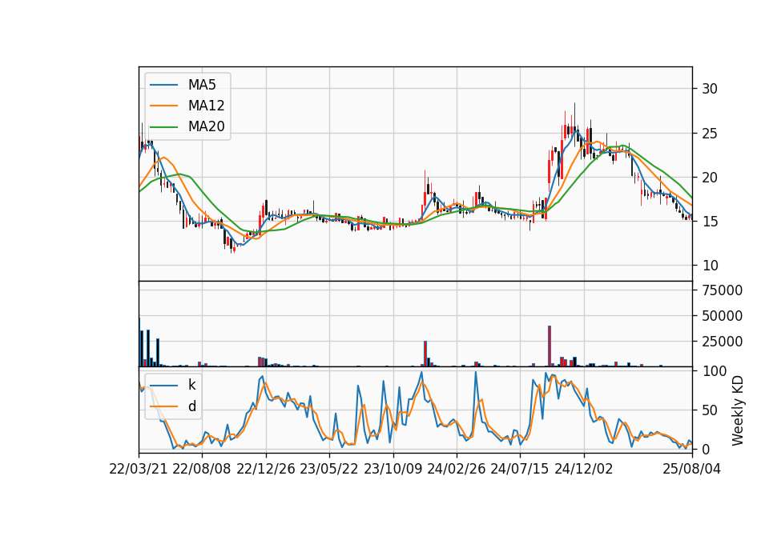This screenshot has width=769, height=552.
Task: Click the price axis value 20
Action: (710, 178)
